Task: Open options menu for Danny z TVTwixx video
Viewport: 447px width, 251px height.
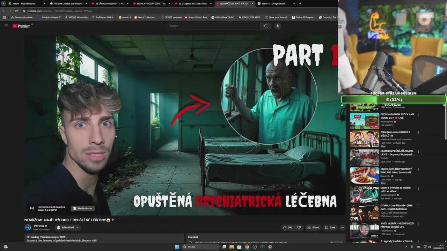Action: coord(419,188)
